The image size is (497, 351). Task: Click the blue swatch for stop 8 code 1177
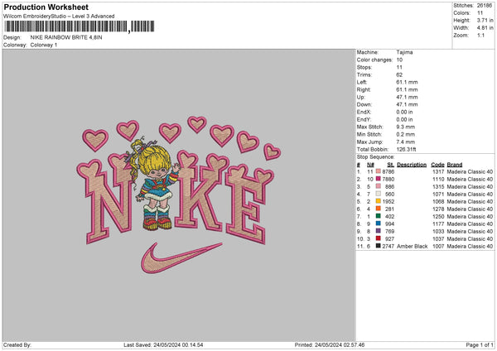click(x=379, y=224)
